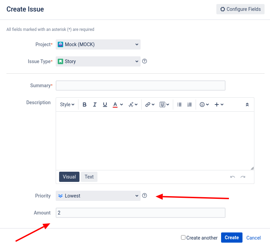
Task: Click the blue Create button
Action: click(232, 238)
